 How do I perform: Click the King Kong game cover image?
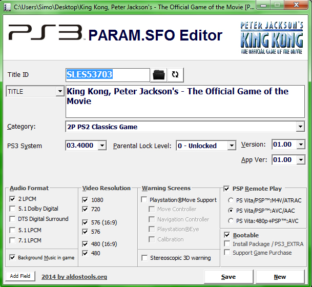[272, 38]
